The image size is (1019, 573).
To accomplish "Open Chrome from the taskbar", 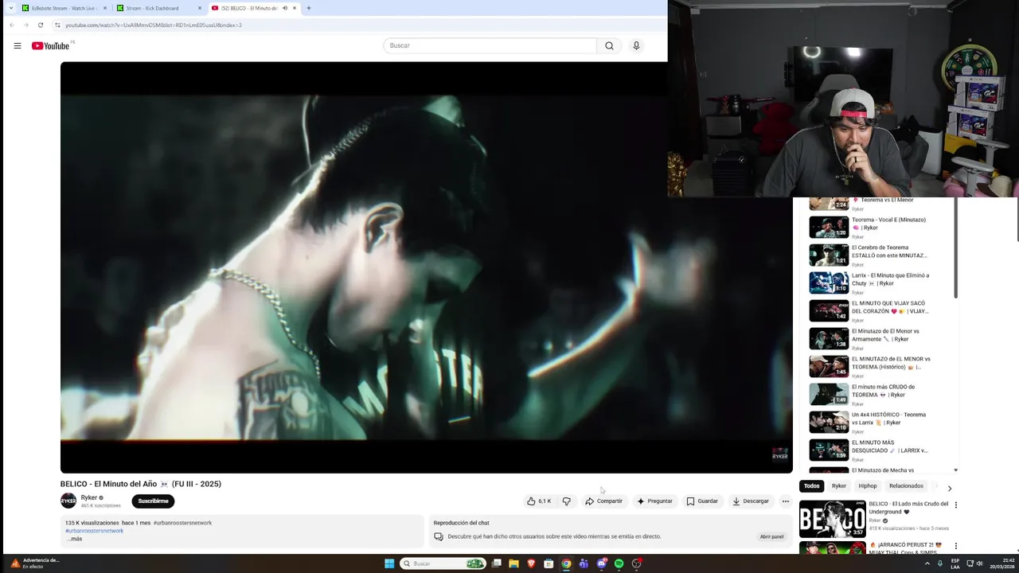I will pyautogui.click(x=566, y=563).
